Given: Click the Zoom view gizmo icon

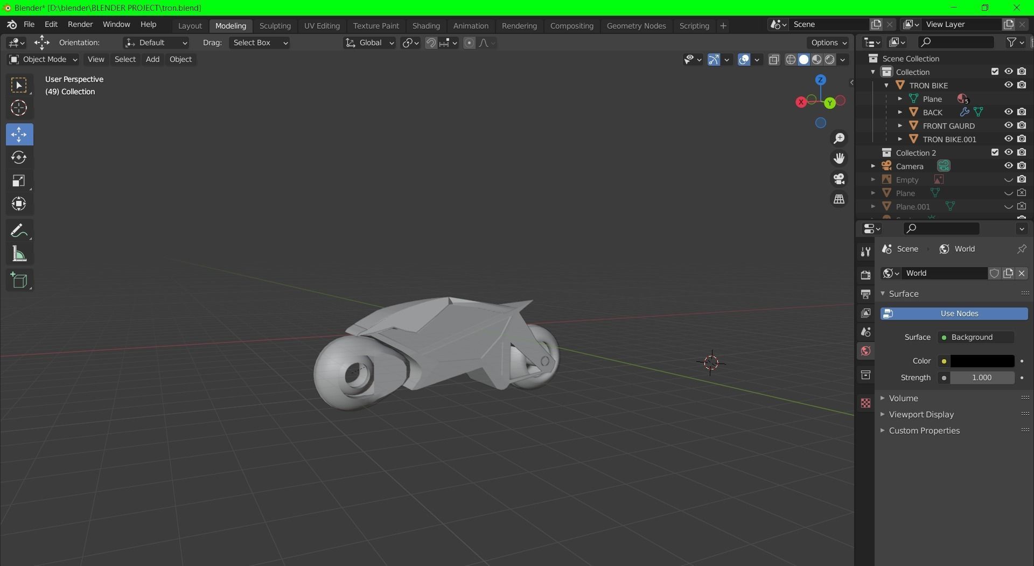Looking at the screenshot, I should (x=839, y=139).
